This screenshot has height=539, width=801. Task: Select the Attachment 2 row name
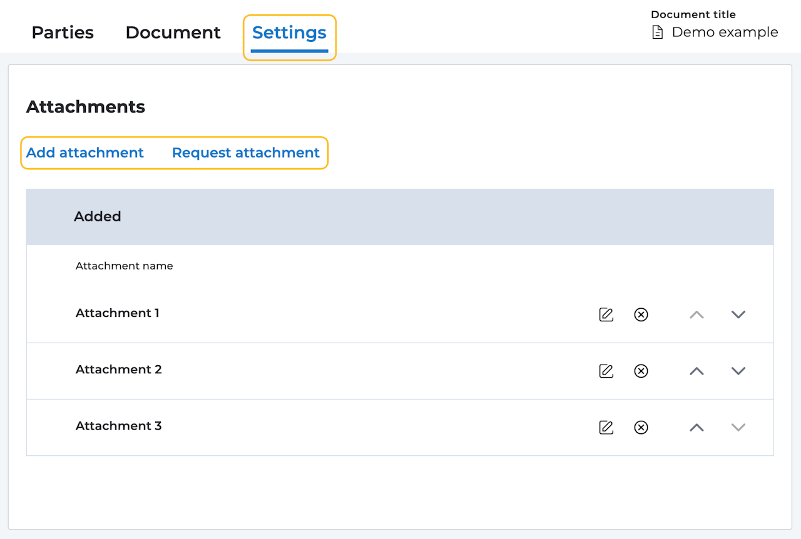click(119, 370)
